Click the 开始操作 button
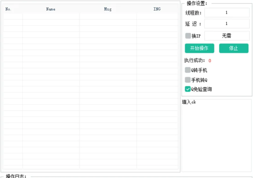This screenshot has height=178, width=253. pyautogui.click(x=200, y=48)
